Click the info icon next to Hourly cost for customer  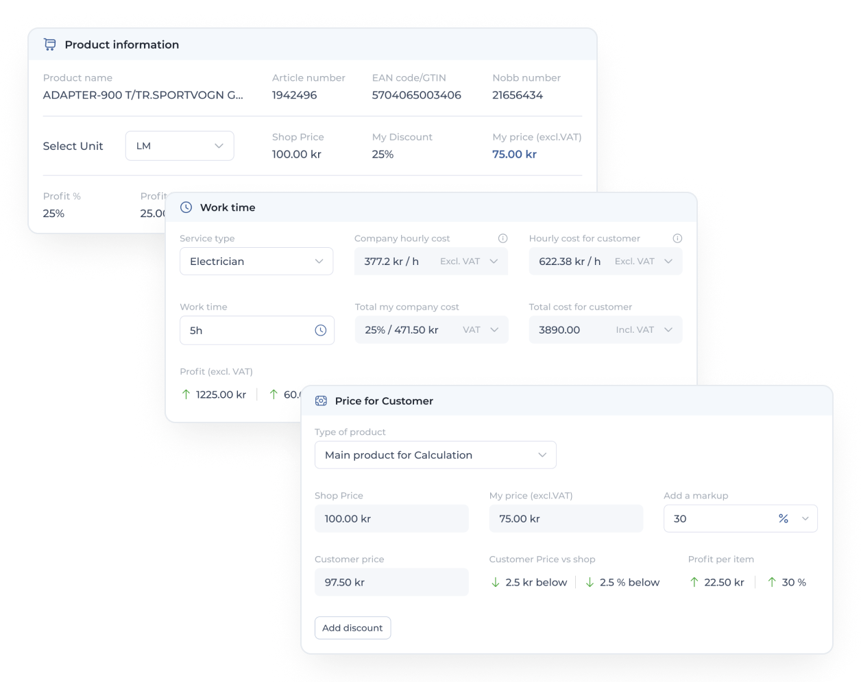(x=677, y=238)
